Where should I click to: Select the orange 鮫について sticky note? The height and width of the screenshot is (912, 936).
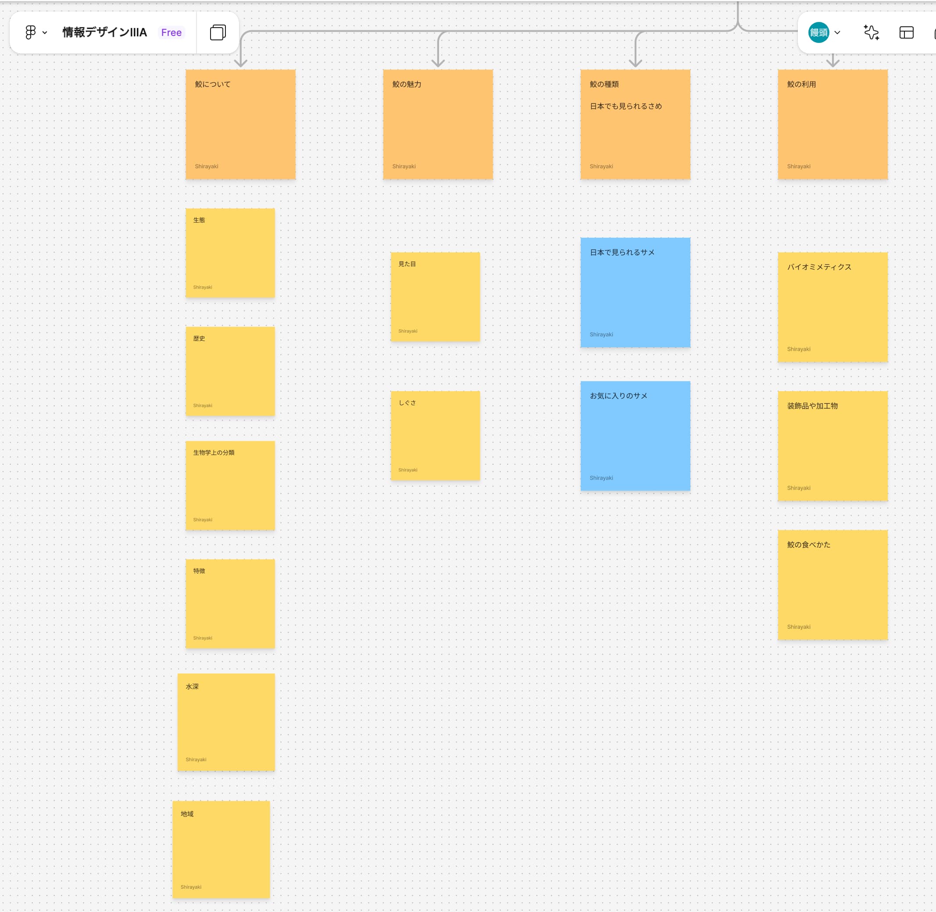pyautogui.click(x=240, y=125)
